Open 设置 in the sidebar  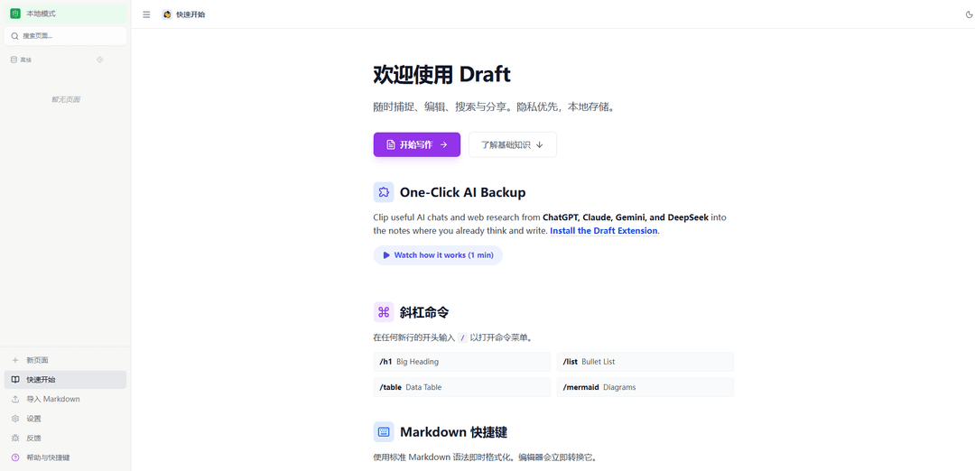coord(65,419)
